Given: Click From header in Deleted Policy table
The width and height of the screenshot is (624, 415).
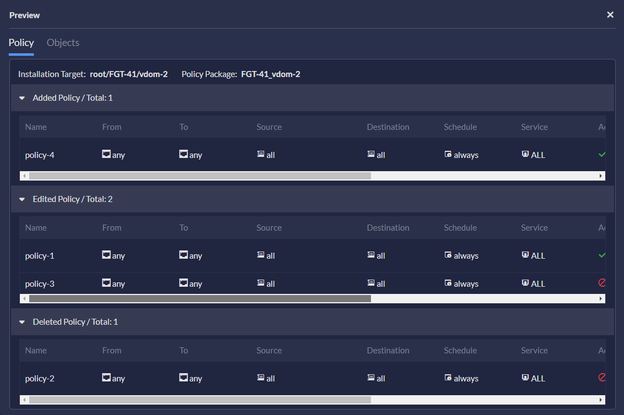Looking at the screenshot, I should [112, 351].
